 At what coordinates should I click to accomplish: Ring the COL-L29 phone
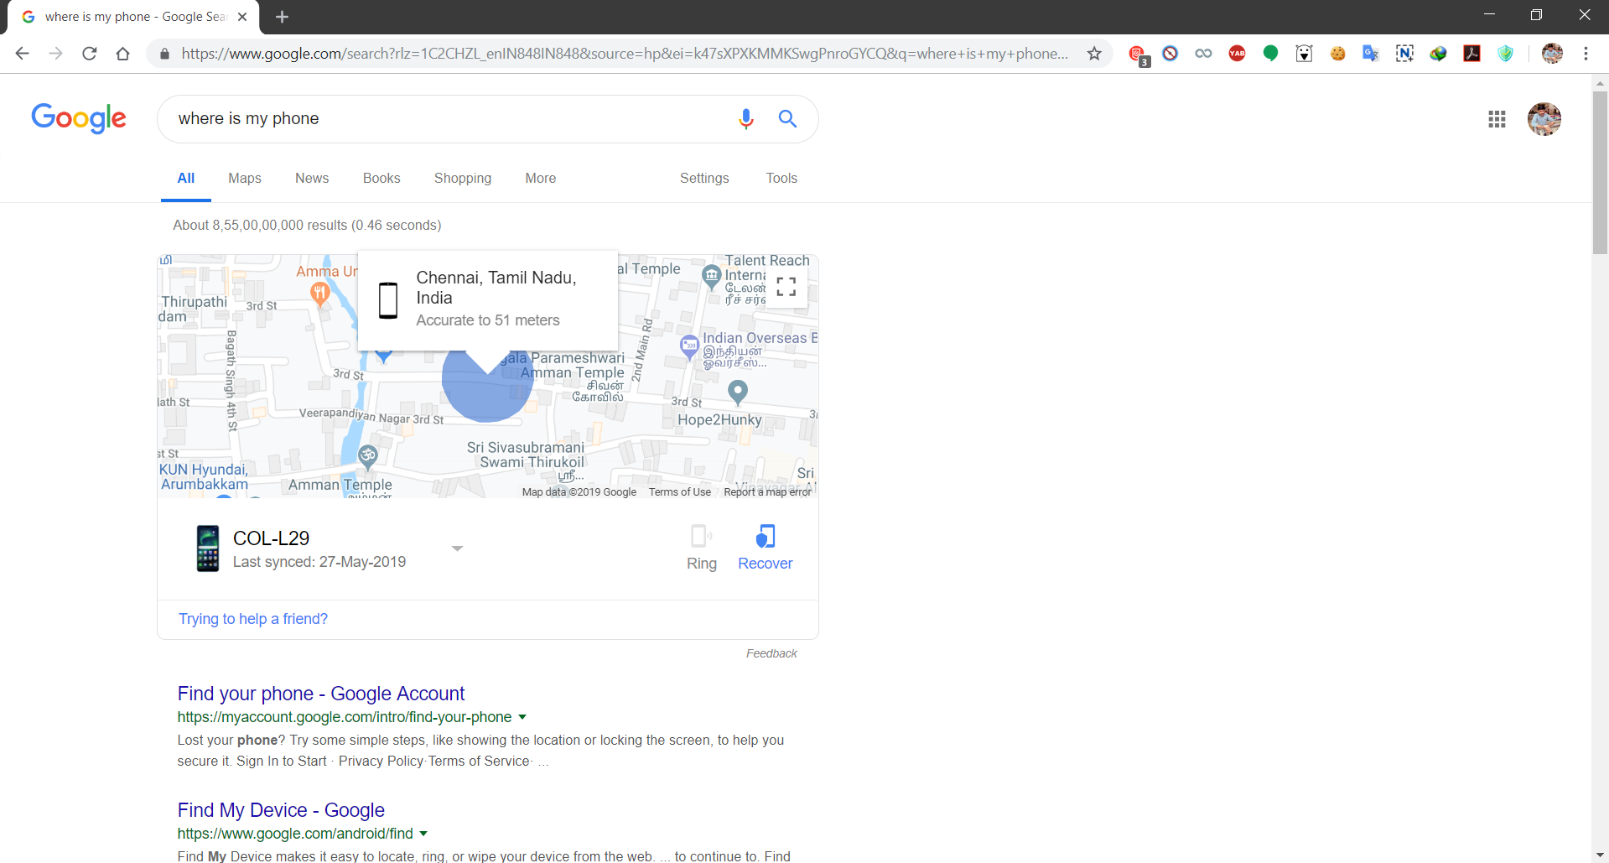701,548
